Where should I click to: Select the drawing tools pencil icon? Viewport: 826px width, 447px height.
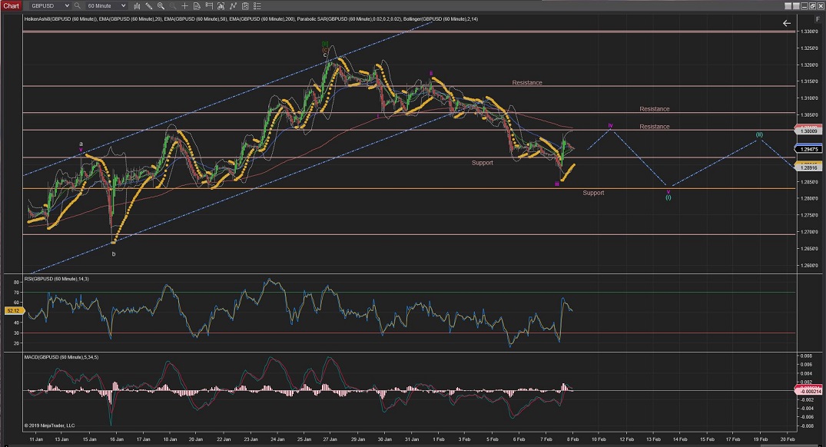pos(149,6)
